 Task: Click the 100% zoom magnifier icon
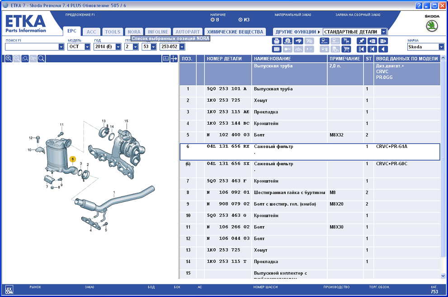(33, 59)
